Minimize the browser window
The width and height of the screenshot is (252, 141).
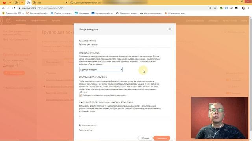[x=238, y=2]
